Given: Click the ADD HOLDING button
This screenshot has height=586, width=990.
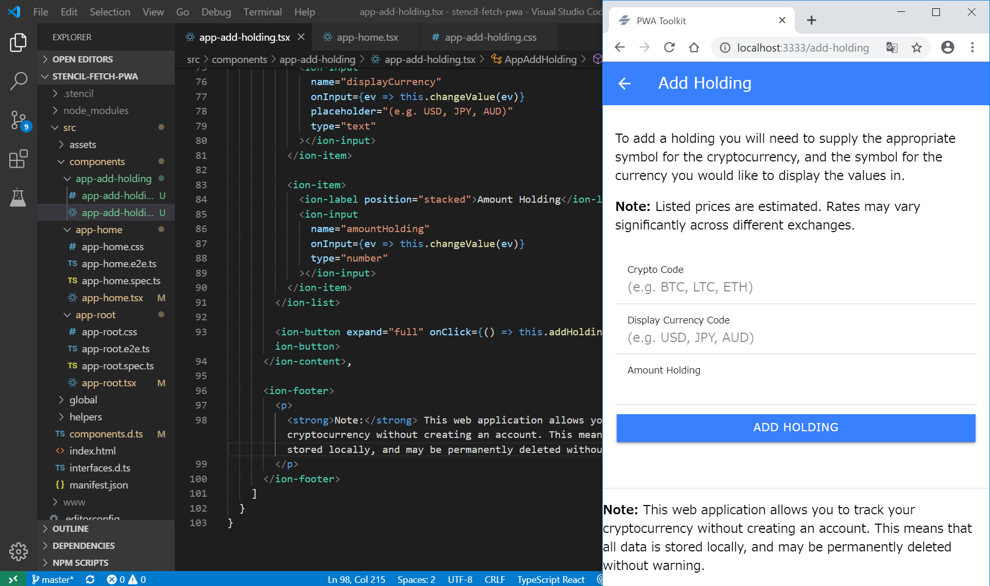Looking at the screenshot, I should [x=796, y=427].
